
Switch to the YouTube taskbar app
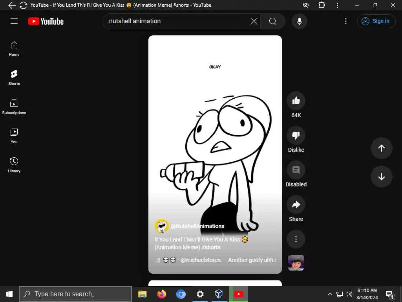pos(238,294)
